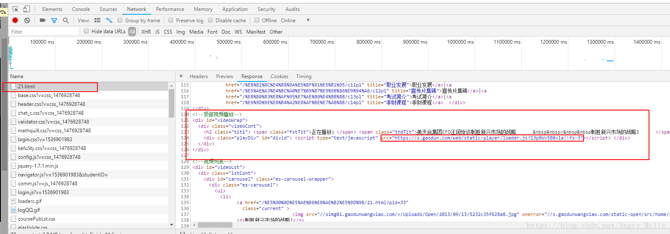This screenshot has width=670, height=234.
Task: Open the Sources tab
Action: pos(108,9)
